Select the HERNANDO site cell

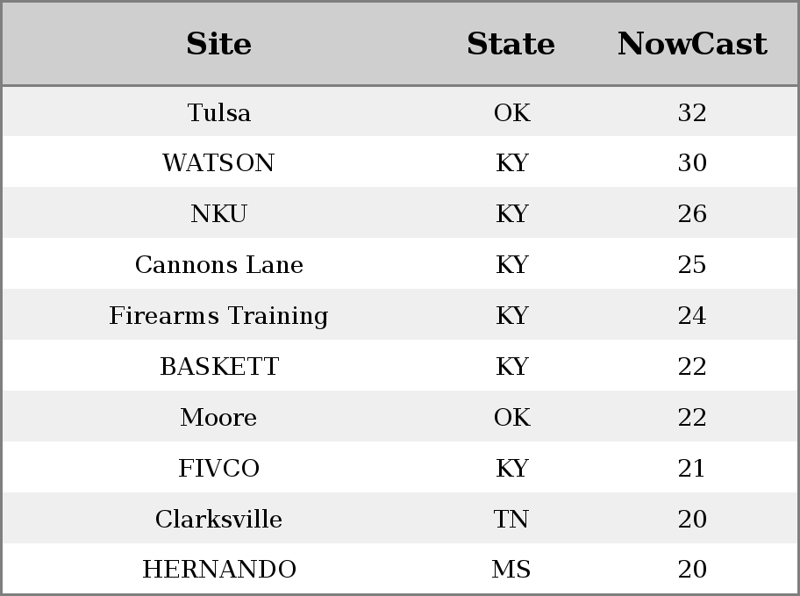(219, 569)
